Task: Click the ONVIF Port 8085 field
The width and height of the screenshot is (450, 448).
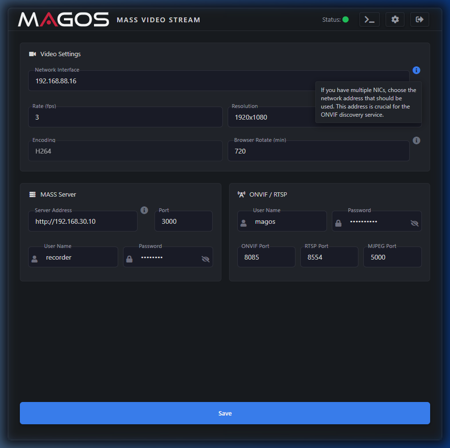Action: coord(266,257)
